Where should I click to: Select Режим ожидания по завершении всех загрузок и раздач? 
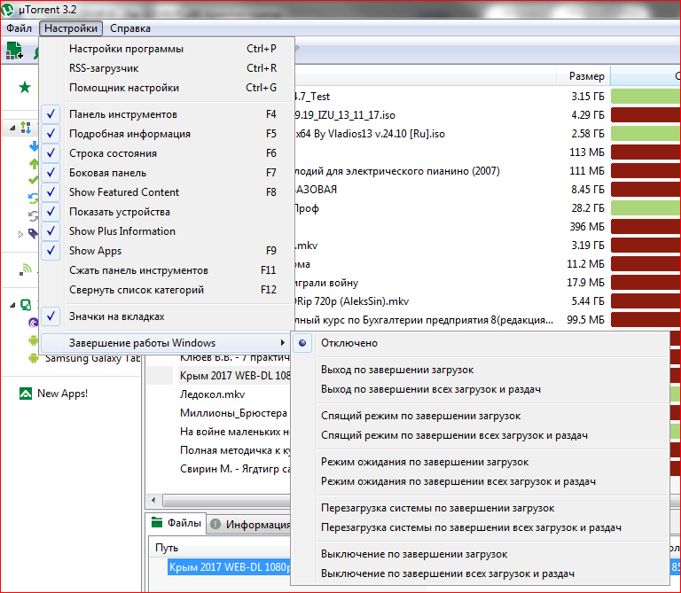pos(480,481)
